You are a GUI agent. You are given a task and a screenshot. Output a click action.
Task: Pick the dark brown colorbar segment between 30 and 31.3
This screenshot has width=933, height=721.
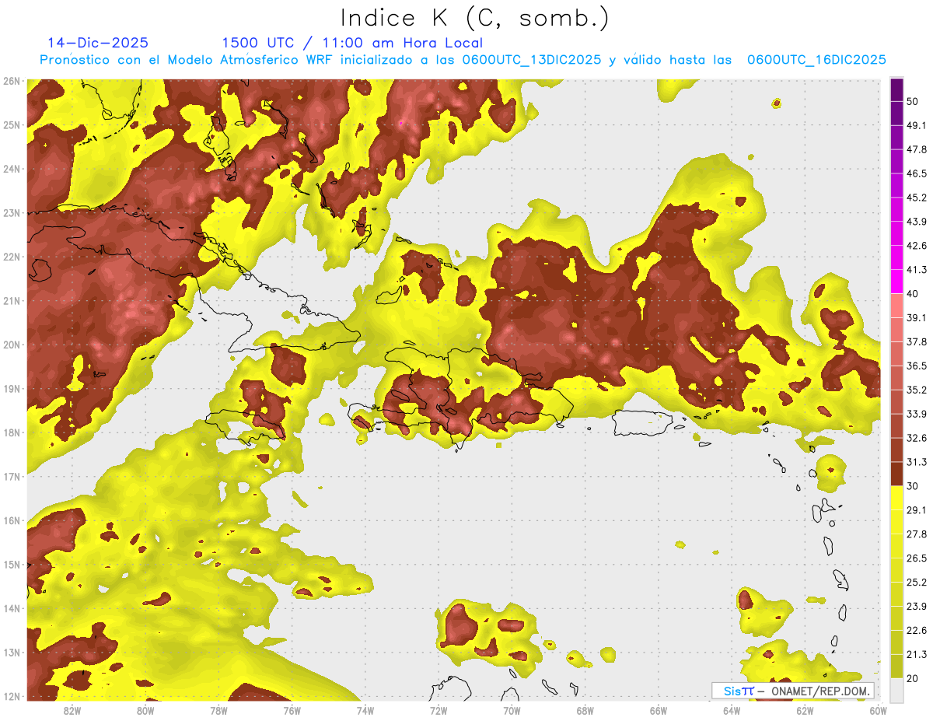(x=896, y=474)
